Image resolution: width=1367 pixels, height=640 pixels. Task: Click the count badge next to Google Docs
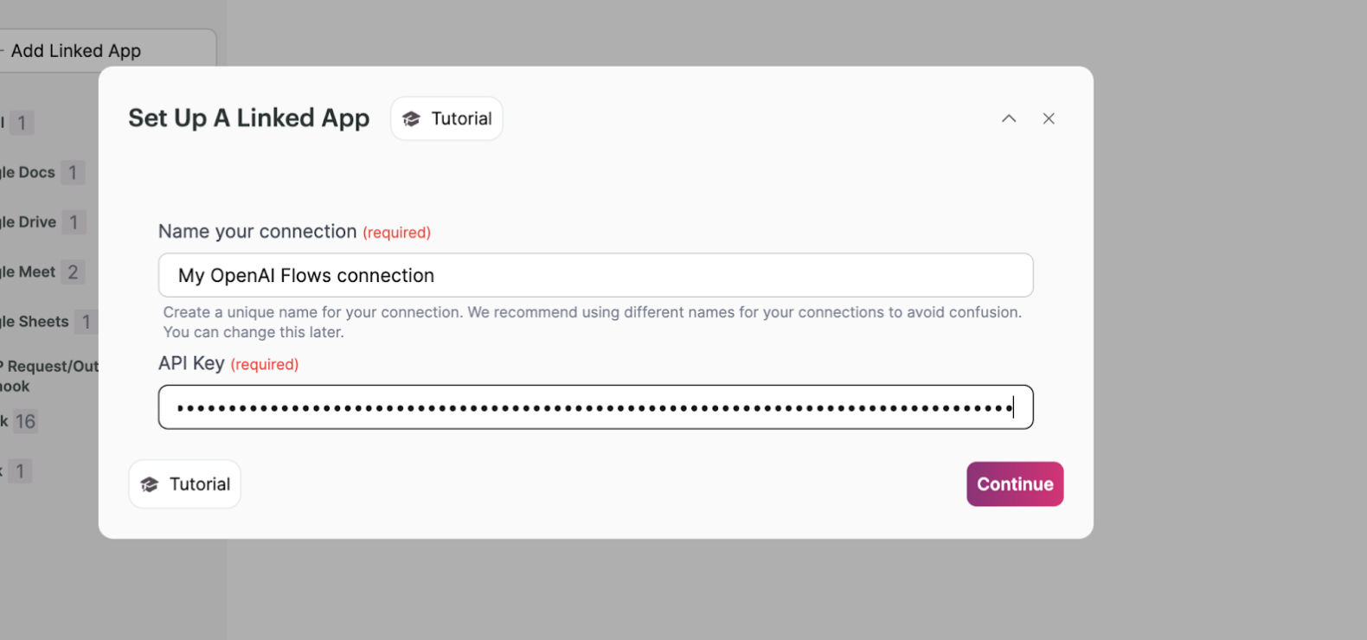tap(73, 173)
